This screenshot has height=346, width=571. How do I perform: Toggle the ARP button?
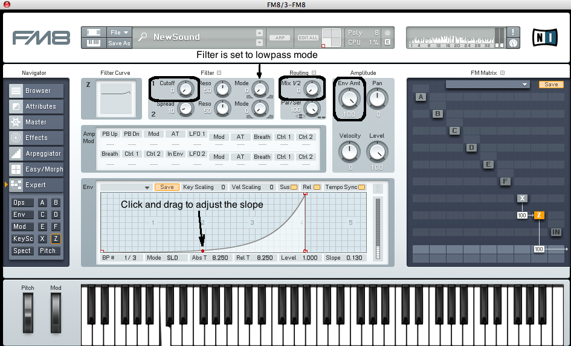280,37
